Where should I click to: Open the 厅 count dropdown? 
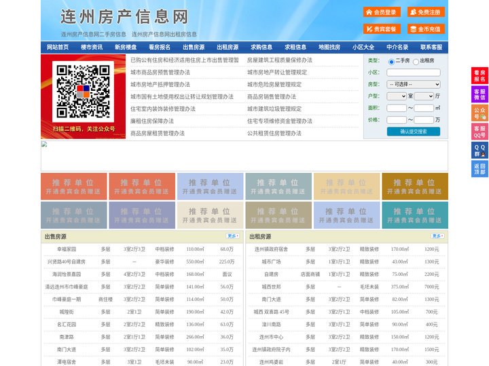pos(424,96)
